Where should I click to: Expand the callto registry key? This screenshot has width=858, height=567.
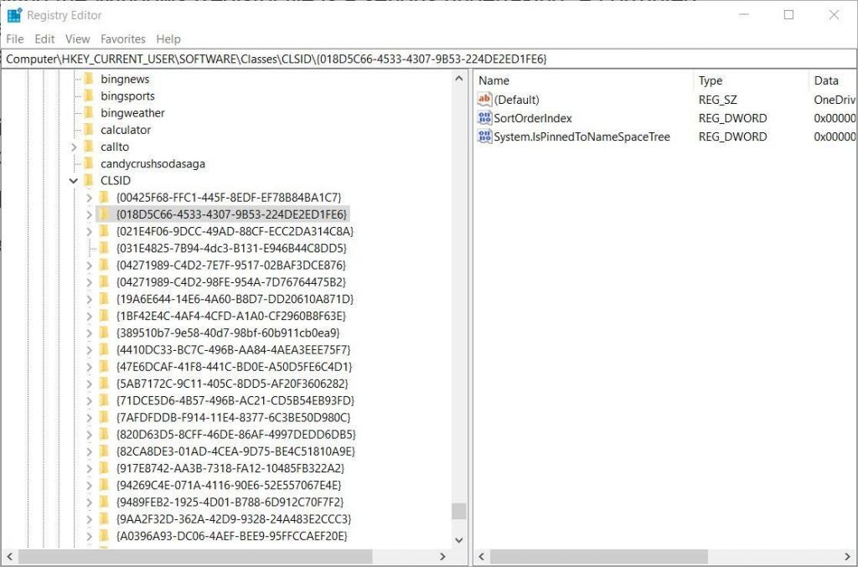click(74, 147)
